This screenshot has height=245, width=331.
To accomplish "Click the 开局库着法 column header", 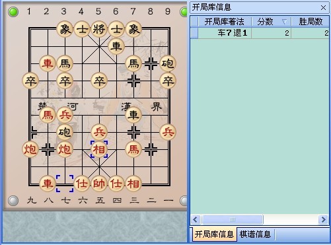I will coord(225,22).
